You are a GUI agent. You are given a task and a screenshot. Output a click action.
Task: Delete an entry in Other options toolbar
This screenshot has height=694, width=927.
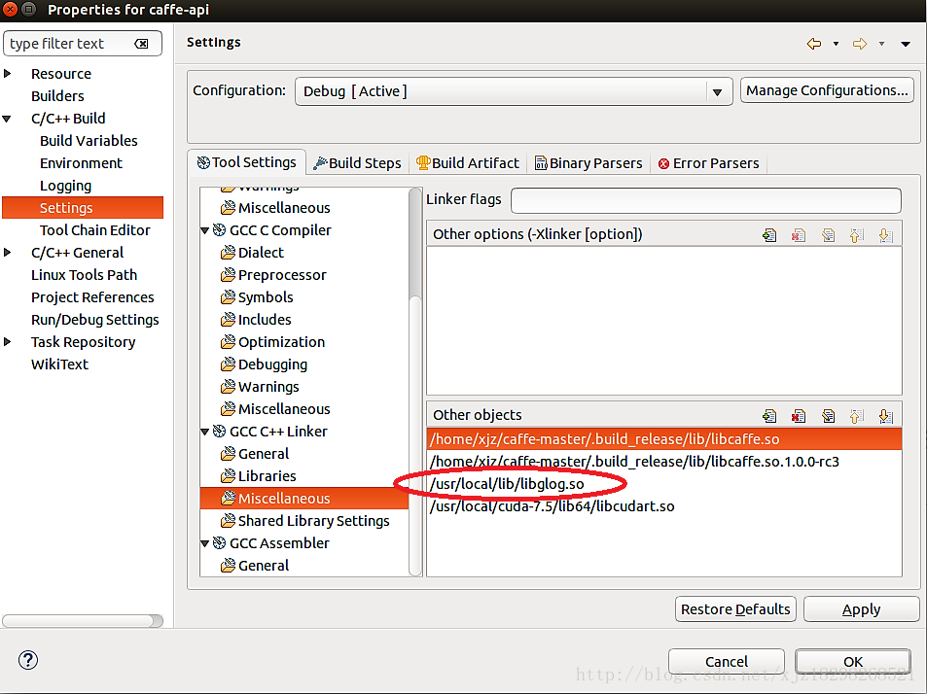pyautogui.click(x=799, y=235)
